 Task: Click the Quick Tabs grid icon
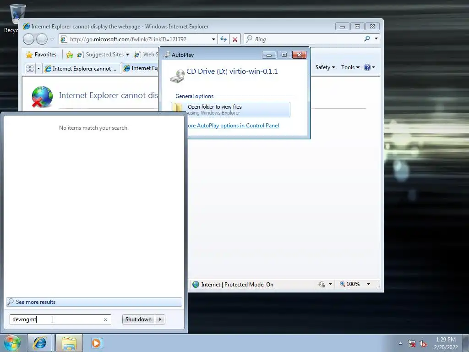(x=30, y=69)
